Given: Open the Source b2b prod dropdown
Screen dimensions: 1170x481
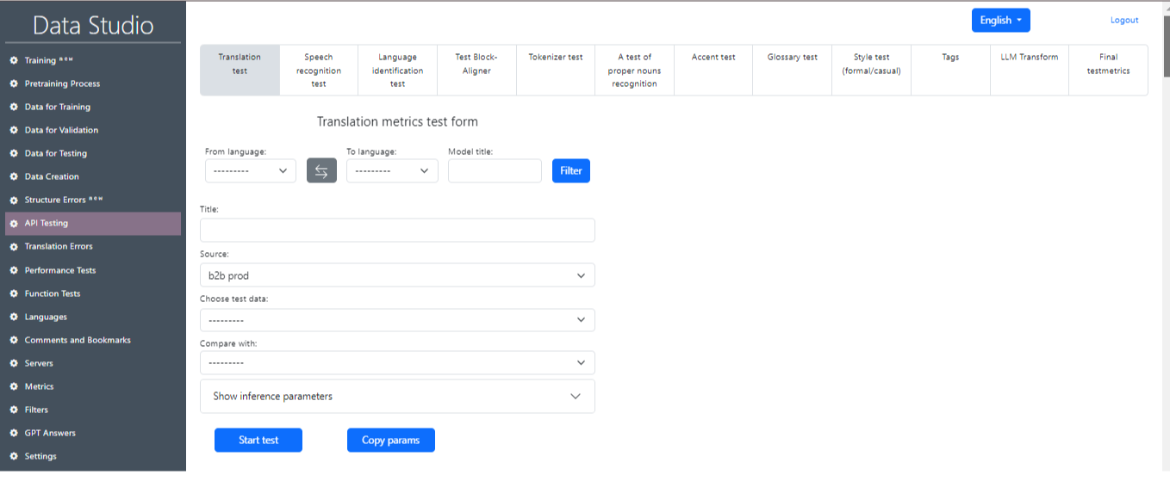Looking at the screenshot, I should tap(397, 275).
